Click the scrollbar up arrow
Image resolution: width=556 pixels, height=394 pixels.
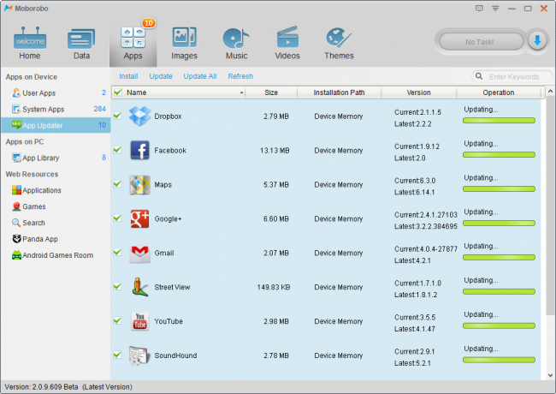point(550,92)
